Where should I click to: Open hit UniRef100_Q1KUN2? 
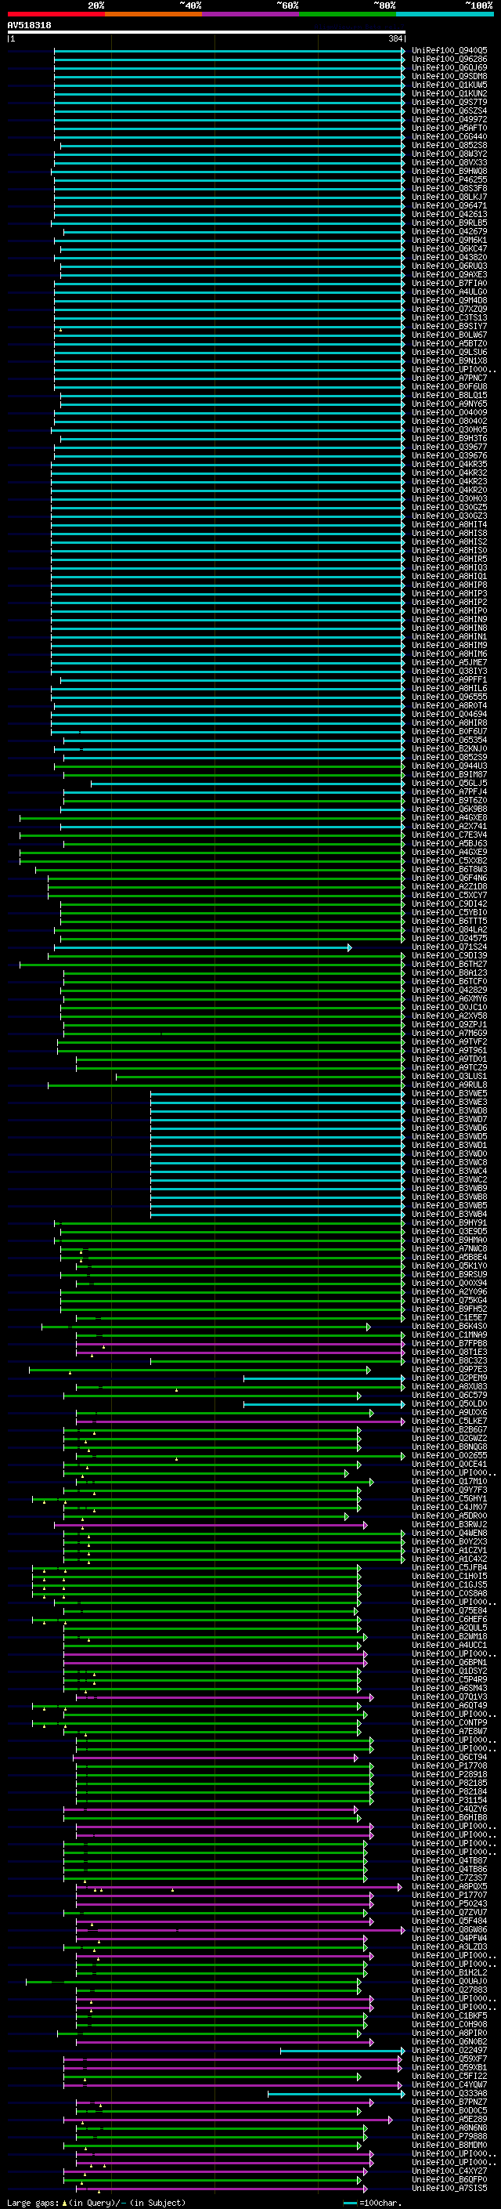click(449, 93)
